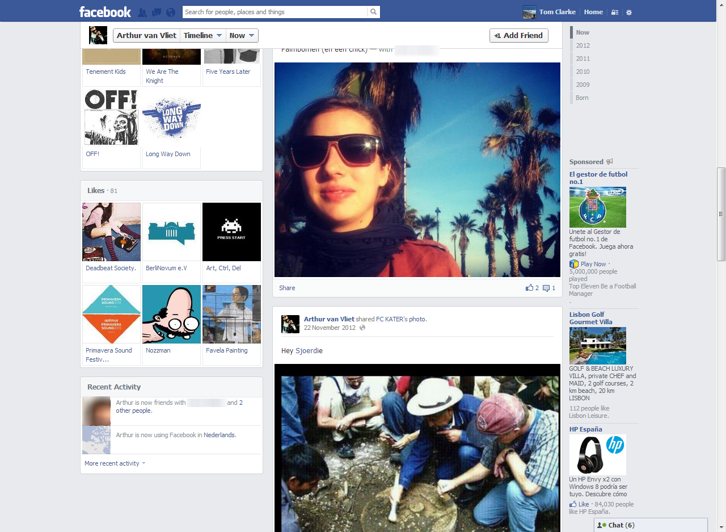
Task: Like HP España in sponsored ad
Action: click(x=583, y=504)
